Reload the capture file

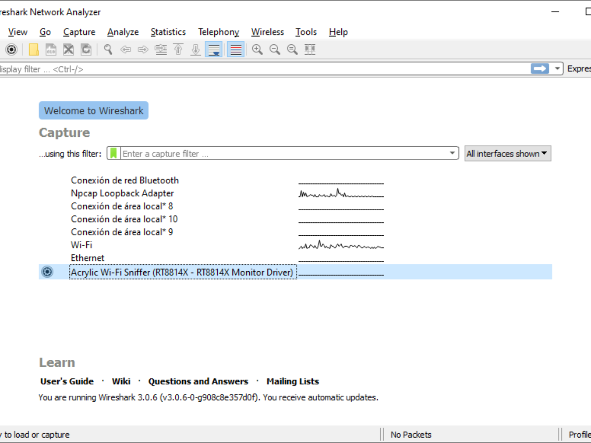click(x=86, y=49)
